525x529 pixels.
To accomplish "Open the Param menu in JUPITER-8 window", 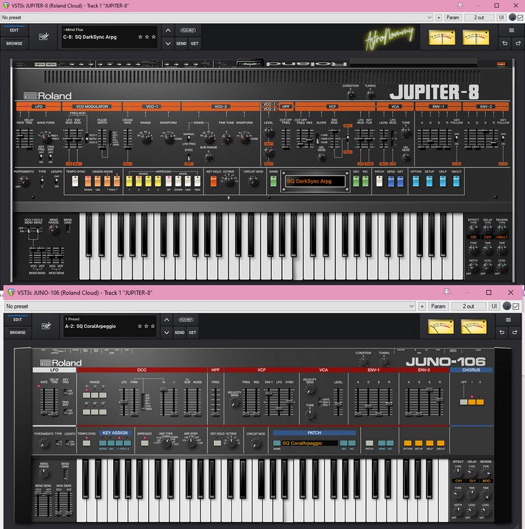I will 453,17.
